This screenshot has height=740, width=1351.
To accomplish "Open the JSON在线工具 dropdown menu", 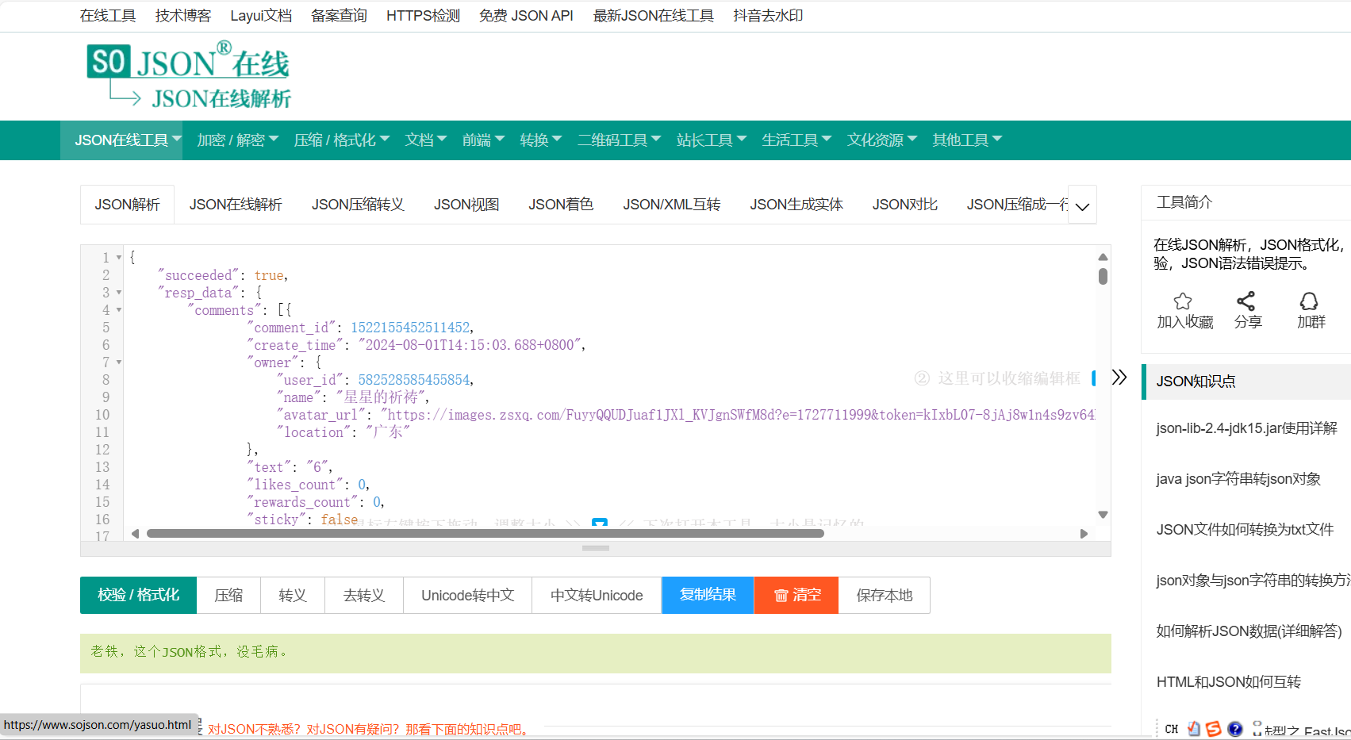I will (x=121, y=140).
